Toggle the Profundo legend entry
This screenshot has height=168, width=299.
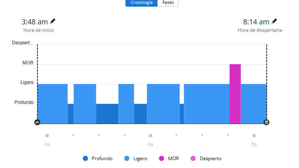(x=98, y=159)
